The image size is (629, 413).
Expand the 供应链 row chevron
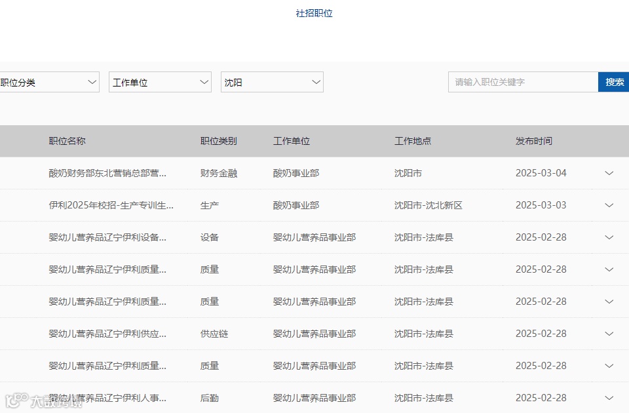[609, 334]
